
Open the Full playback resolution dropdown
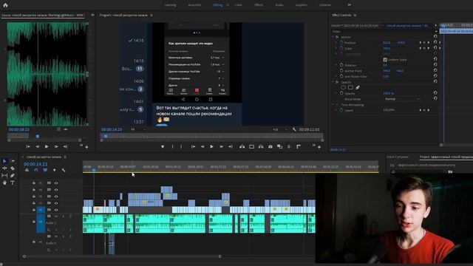point(280,129)
